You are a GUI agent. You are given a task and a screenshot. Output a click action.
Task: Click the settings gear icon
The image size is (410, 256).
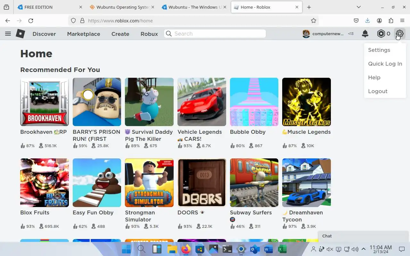pyautogui.click(x=399, y=34)
